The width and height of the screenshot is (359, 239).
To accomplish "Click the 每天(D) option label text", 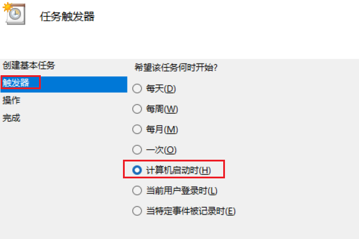I will pyautogui.click(x=161, y=89).
